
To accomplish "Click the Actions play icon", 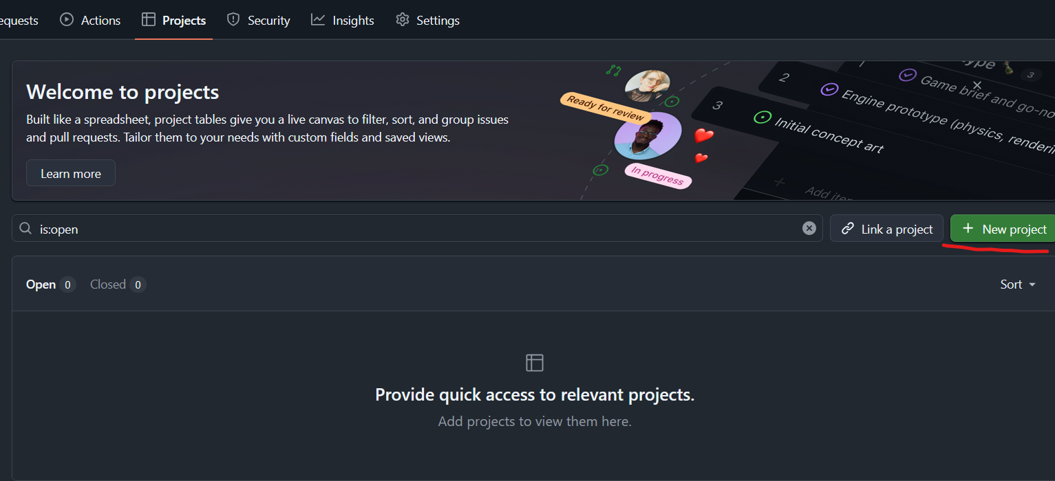I will (x=67, y=20).
